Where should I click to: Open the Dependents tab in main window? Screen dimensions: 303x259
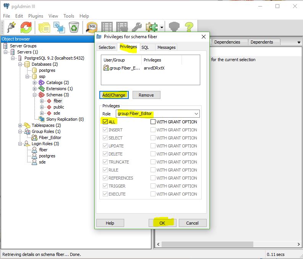click(264, 42)
